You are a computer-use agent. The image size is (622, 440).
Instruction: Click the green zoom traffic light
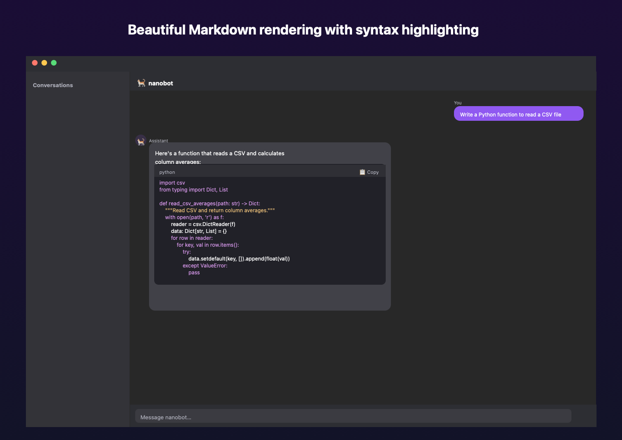54,63
